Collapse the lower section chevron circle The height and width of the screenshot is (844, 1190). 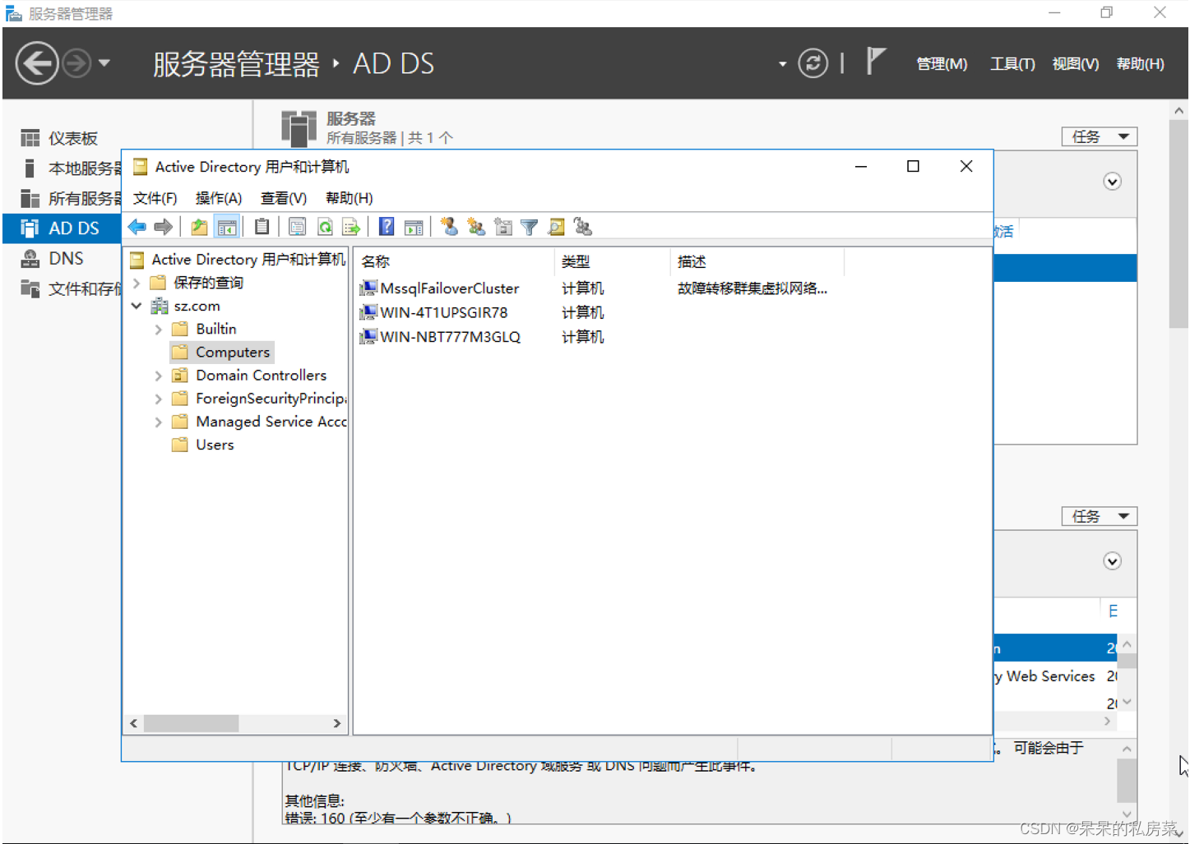[1112, 561]
